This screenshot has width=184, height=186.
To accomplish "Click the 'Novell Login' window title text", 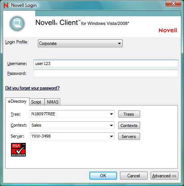I will click(24, 5).
